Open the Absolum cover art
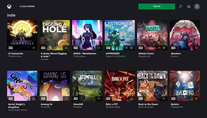207x118 pixels. [x=185, y=35]
